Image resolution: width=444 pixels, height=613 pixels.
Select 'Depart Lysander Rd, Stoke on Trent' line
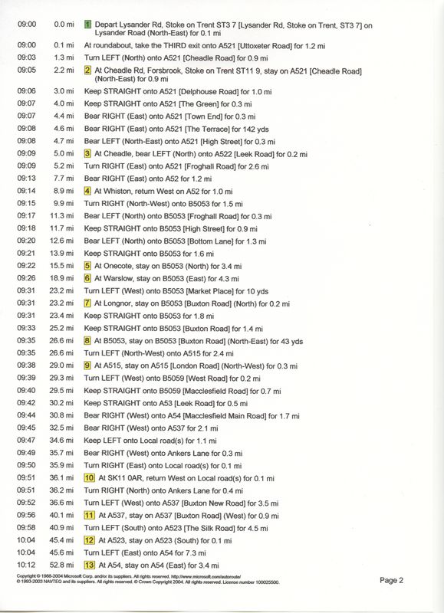pyautogui.click(x=234, y=29)
